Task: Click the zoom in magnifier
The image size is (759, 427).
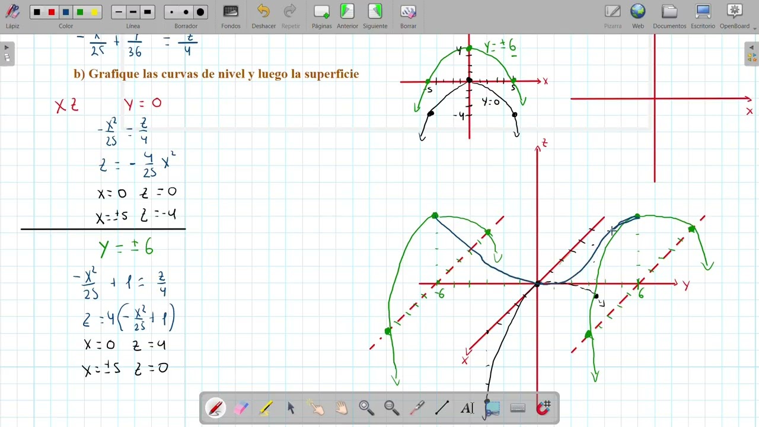Action: tap(366, 408)
